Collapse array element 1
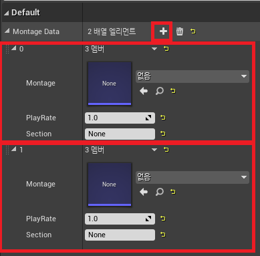Image resolution: width=260 pixels, height=256 pixels. pyautogui.click(x=14, y=149)
